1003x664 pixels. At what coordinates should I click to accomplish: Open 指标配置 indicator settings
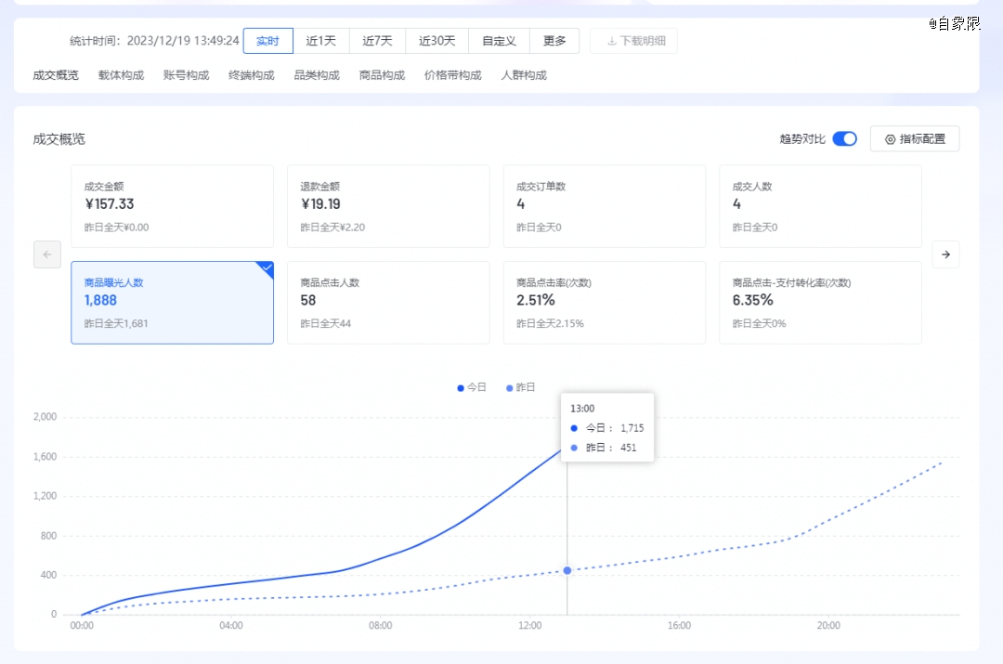(x=915, y=138)
